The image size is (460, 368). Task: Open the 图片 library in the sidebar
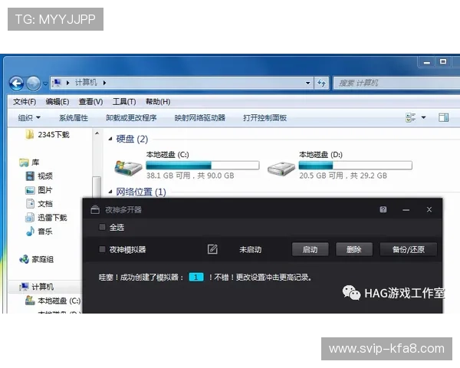[x=39, y=190]
